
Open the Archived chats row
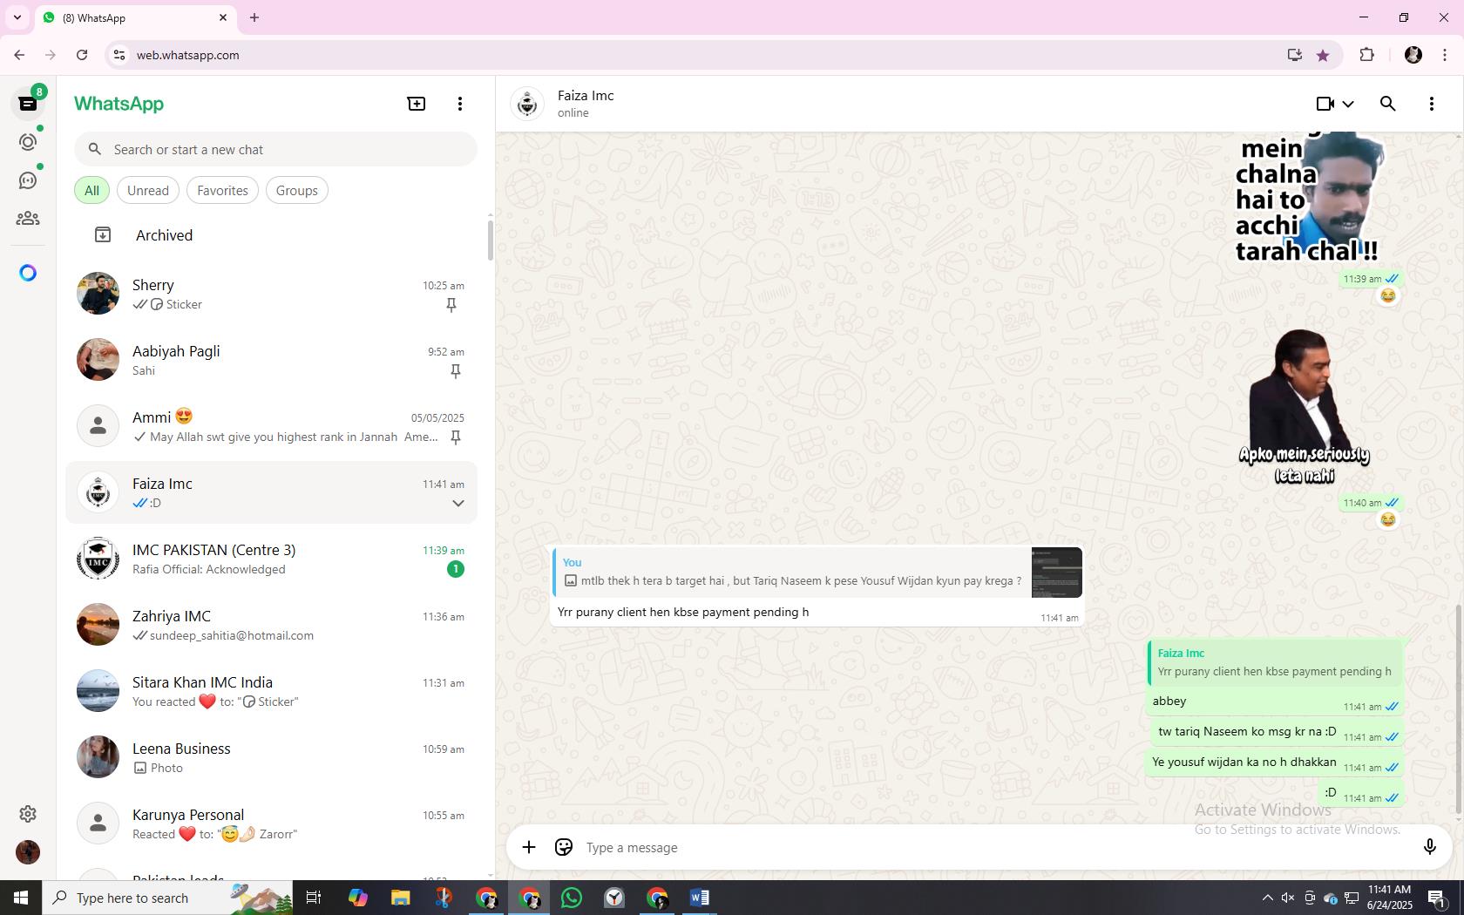click(272, 235)
